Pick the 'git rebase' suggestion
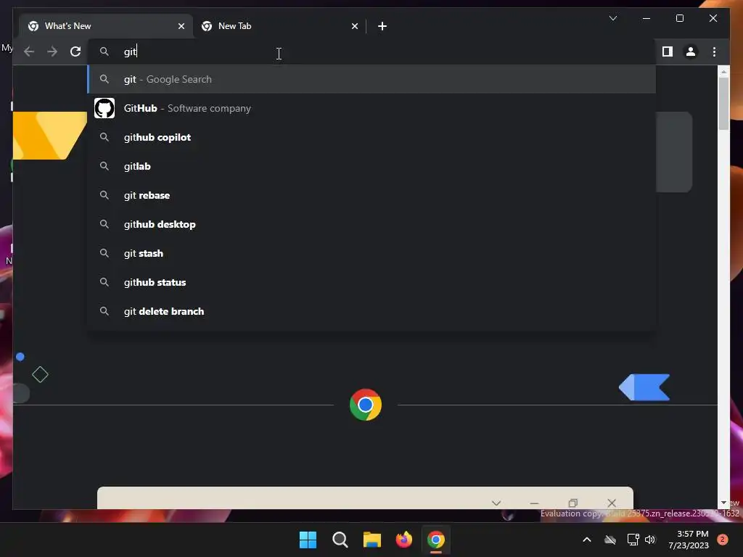743x557 pixels. point(372,195)
